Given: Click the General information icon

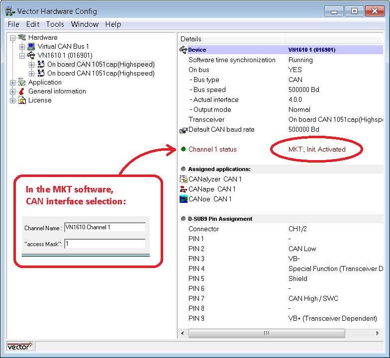Looking at the screenshot, I should tap(22, 91).
